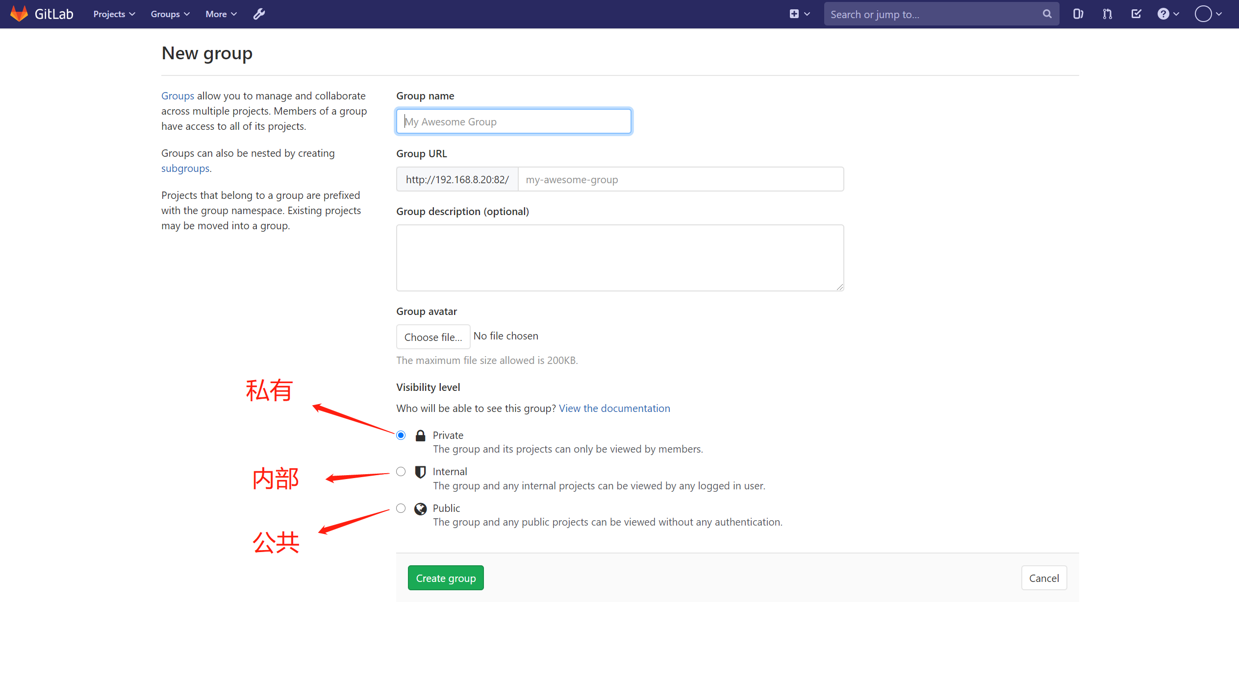Image resolution: width=1239 pixels, height=675 pixels.
Task: Click the Group description textarea
Action: tap(620, 258)
